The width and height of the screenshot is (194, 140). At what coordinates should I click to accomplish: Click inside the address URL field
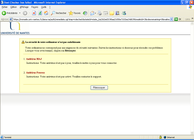pos(91,19)
